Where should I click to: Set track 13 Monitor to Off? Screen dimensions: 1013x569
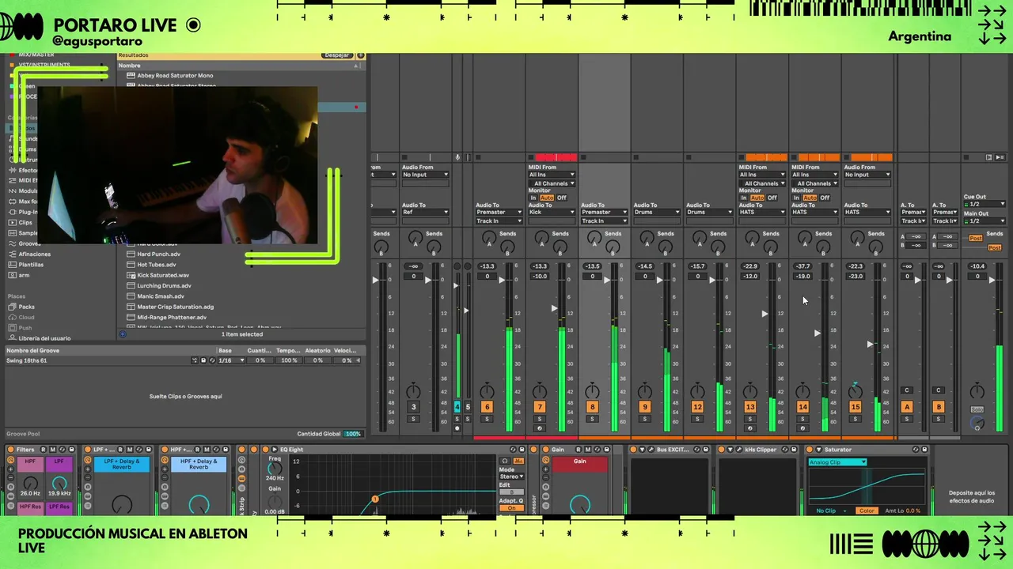coord(772,198)
